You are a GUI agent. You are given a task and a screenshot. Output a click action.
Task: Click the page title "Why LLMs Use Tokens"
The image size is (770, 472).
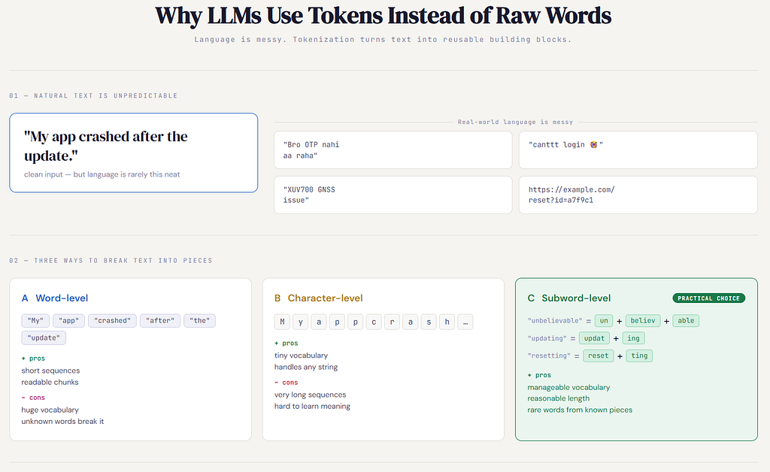(x=383, y=16)
